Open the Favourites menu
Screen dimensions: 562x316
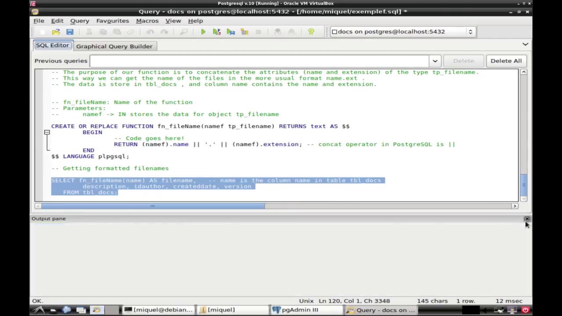(112, 21)
